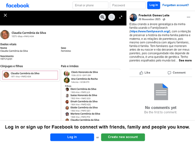195x146 pixels.
Task: Click the Email or phone field
Action: (x=90, y=5)
